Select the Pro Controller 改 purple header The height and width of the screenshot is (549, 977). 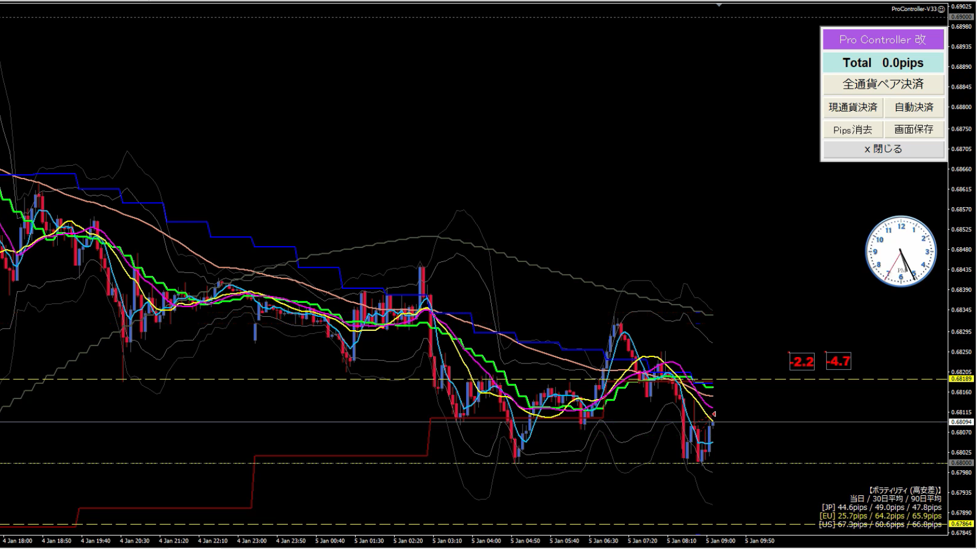(x=883, y=40)
